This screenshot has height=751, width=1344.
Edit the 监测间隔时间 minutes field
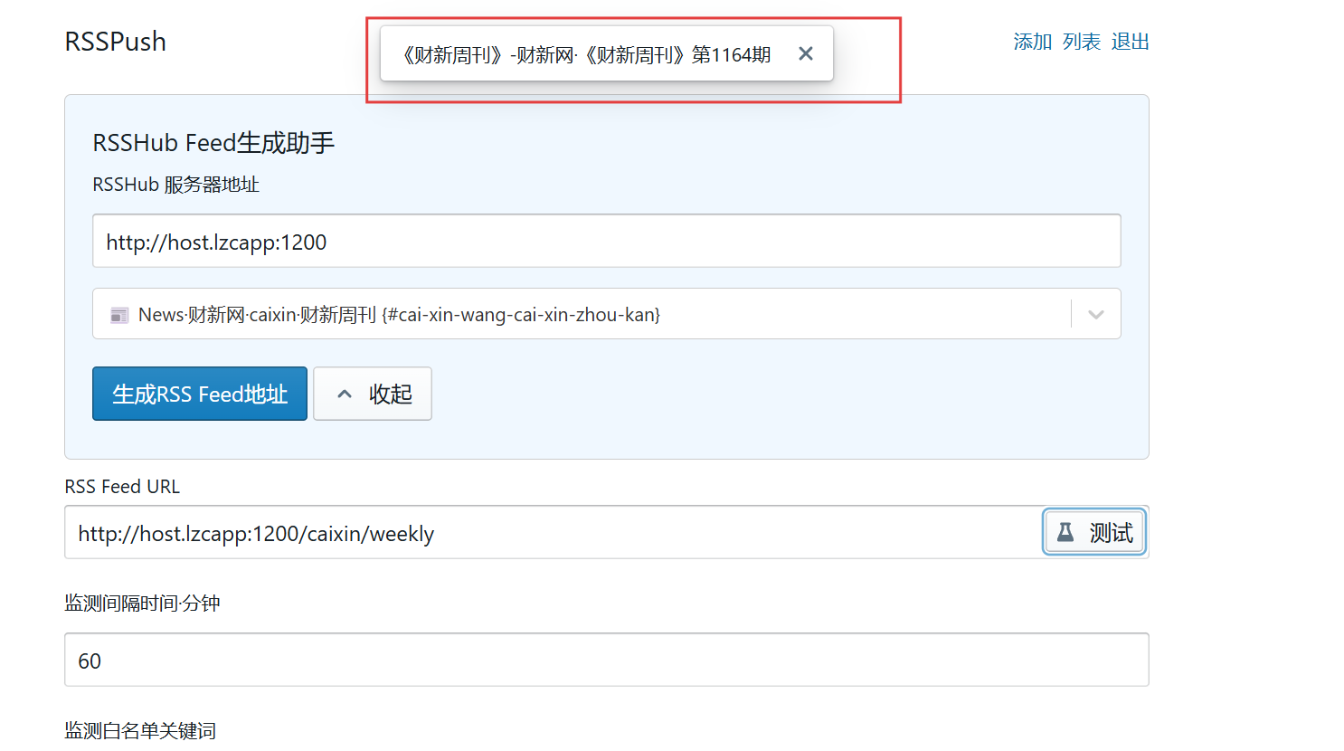[606, 660]
